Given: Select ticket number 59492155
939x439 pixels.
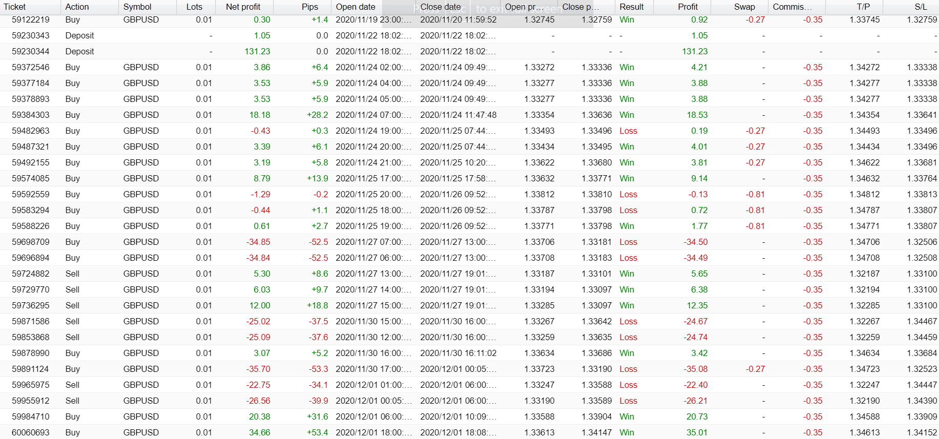Looking at the screenshot, I should [31, 162].
